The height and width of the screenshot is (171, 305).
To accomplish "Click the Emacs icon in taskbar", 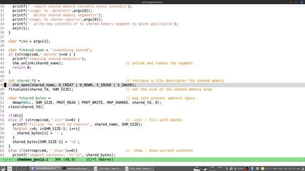I will pos(33,169).
